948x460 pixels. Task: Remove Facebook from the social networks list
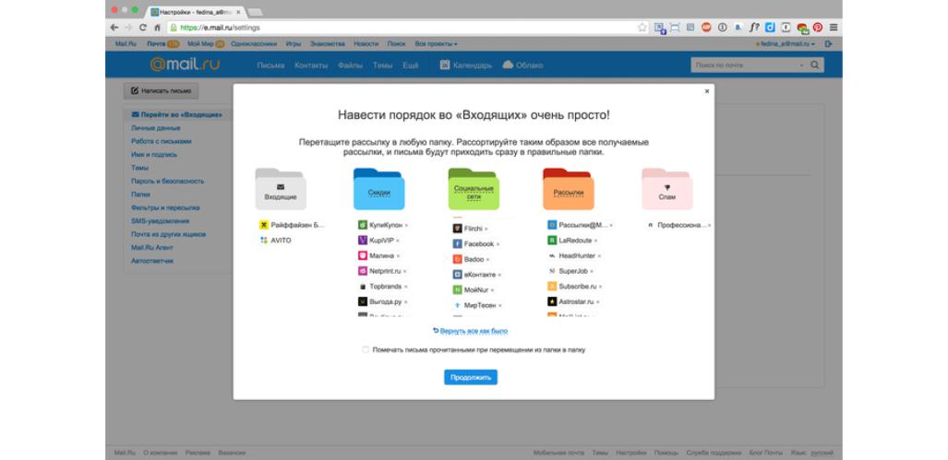click(x=498, y=244)
